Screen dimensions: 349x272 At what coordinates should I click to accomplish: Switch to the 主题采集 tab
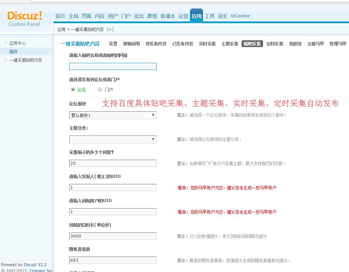[x=230, y=44]
